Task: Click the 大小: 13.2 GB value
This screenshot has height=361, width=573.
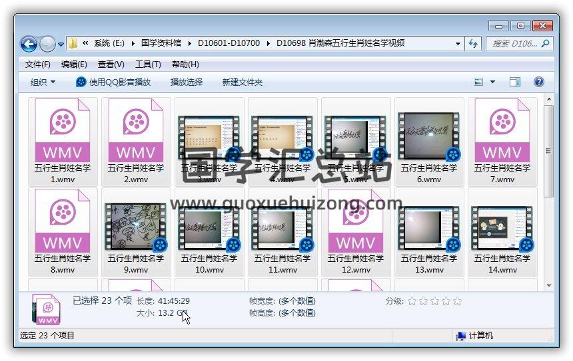Action: pyautogui.click(x=173, y=313)
